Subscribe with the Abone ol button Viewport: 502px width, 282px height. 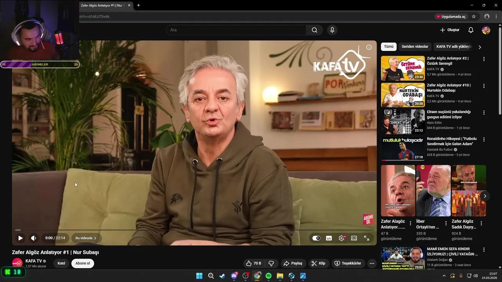click(x=83, y=263)
